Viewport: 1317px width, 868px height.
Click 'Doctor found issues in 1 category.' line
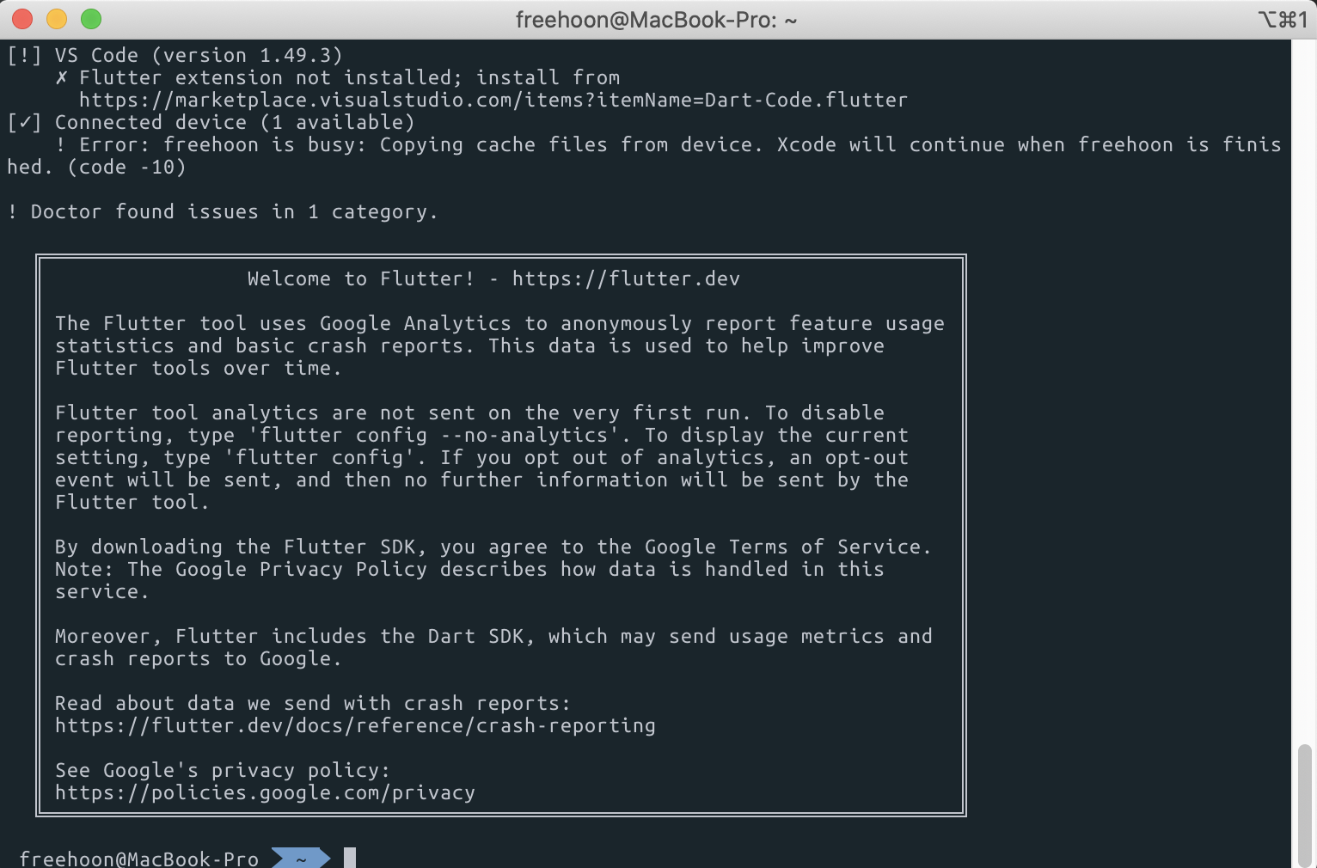click(x=223, y=212)
